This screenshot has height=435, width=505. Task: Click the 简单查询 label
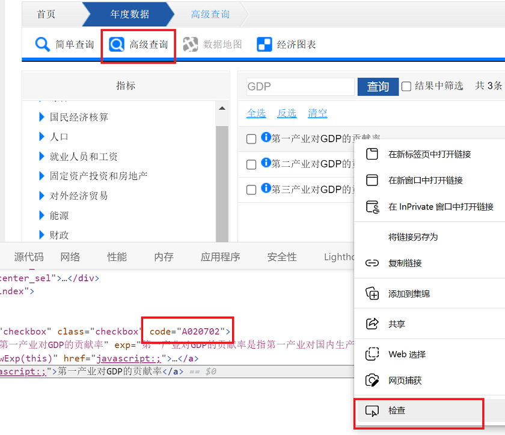pyautogui.click(x=75, y=44)
